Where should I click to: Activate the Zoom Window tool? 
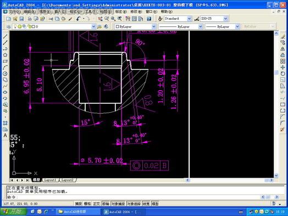113,19
